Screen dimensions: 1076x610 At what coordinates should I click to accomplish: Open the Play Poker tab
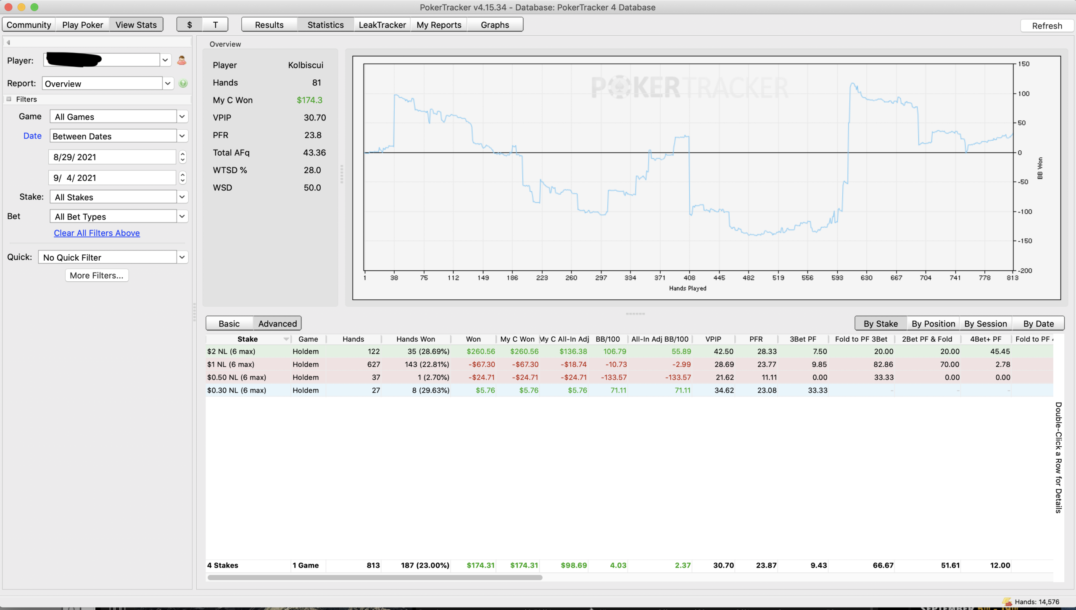click(x=82, y=25)
